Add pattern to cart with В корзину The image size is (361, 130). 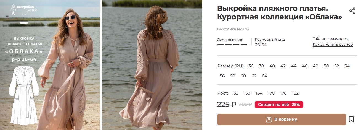(282, 119)
